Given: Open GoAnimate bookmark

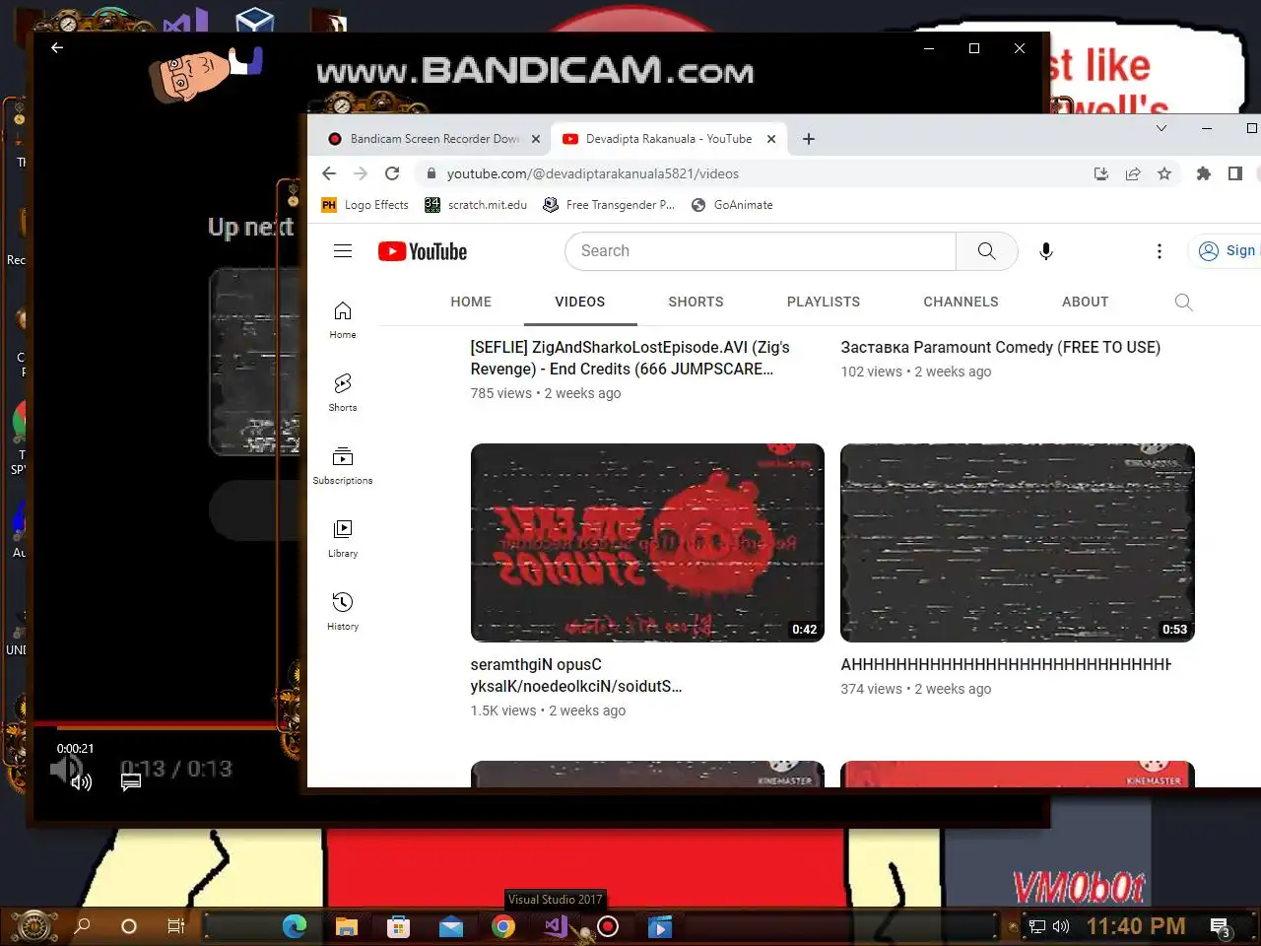Looking at the screenshot, I should (732, 205).
